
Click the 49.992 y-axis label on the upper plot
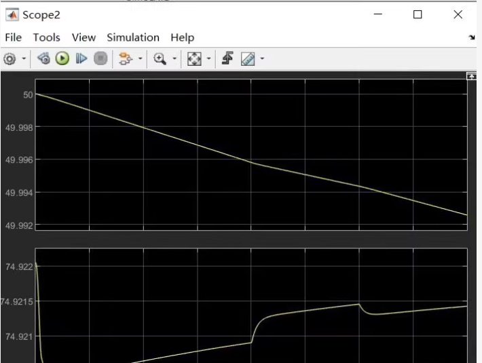pyautogui.click(x=19, y=226)
